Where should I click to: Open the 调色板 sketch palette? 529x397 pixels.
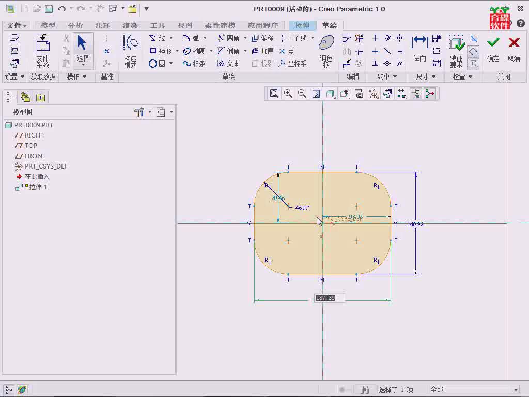(x=326, y=51)
